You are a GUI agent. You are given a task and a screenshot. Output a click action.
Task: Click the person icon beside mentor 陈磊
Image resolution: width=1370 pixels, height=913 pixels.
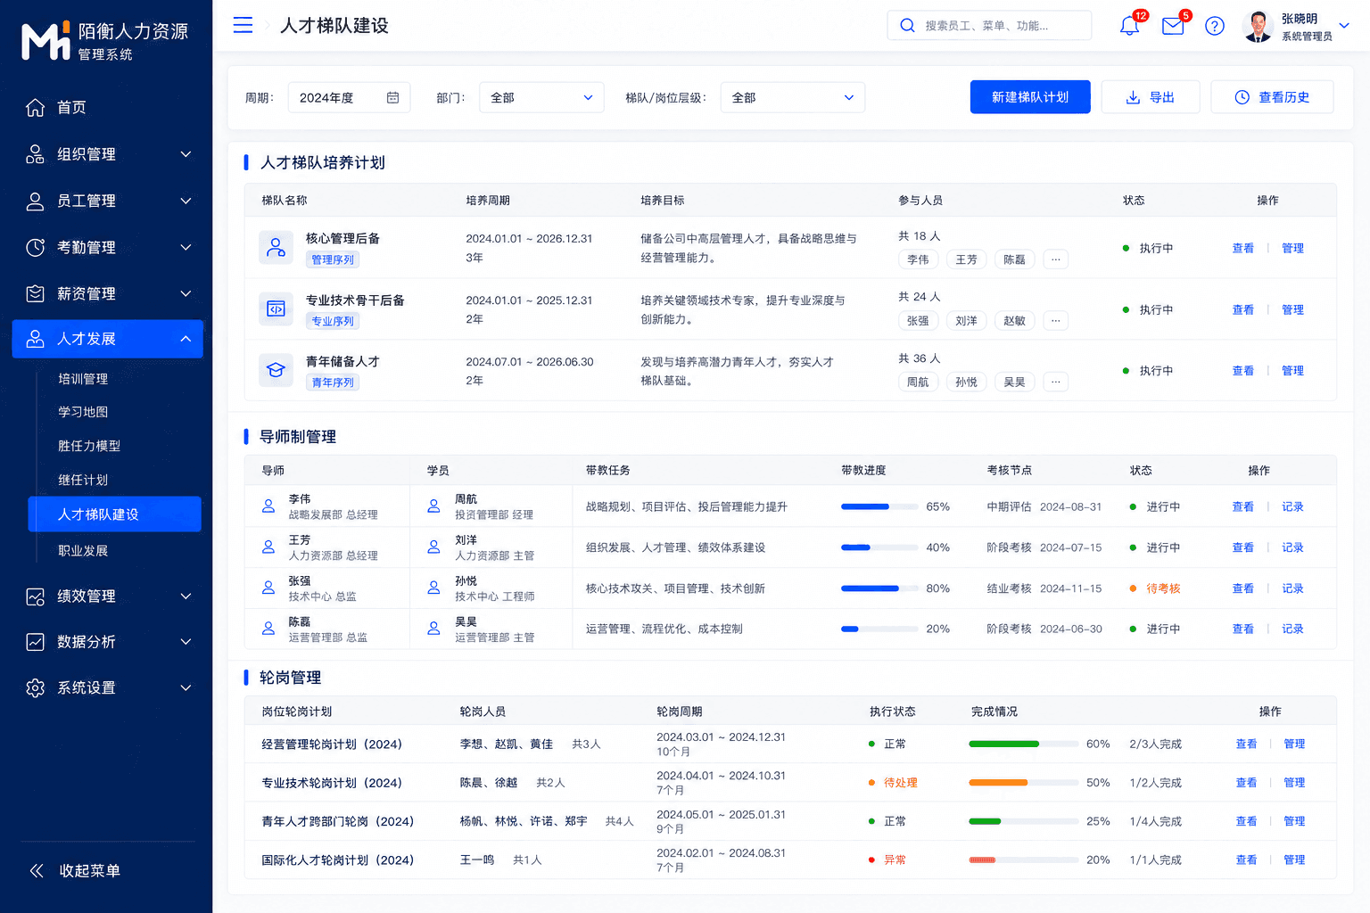[268, 629]
